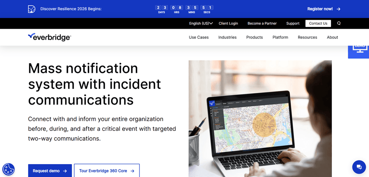
Task: Click the Discover Resilience banner logo icon
Action: (x=32, y=9)
